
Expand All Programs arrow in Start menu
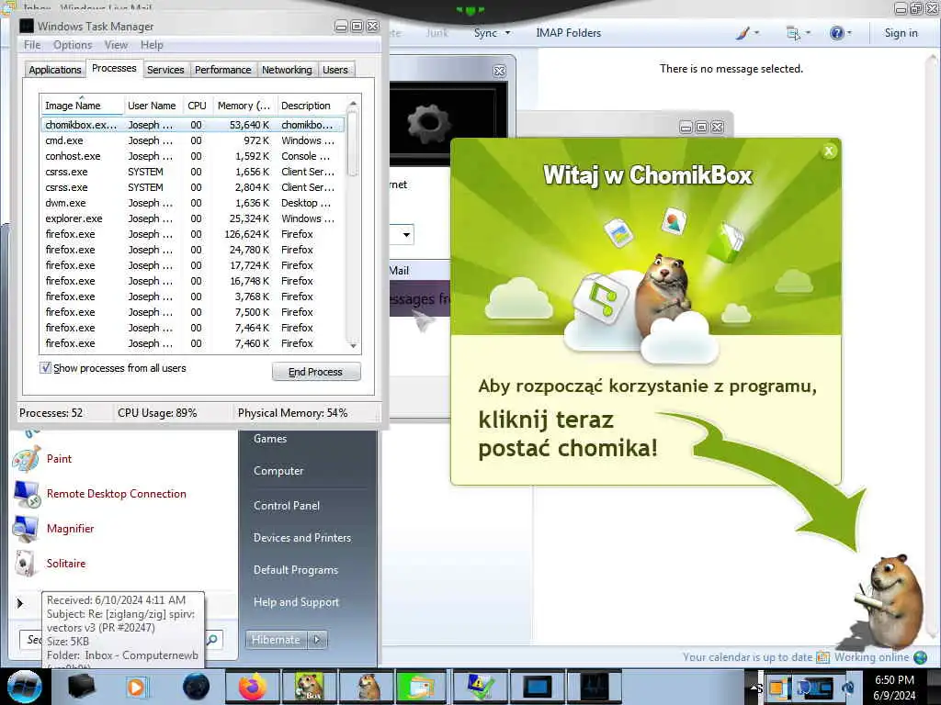[20, 603]
